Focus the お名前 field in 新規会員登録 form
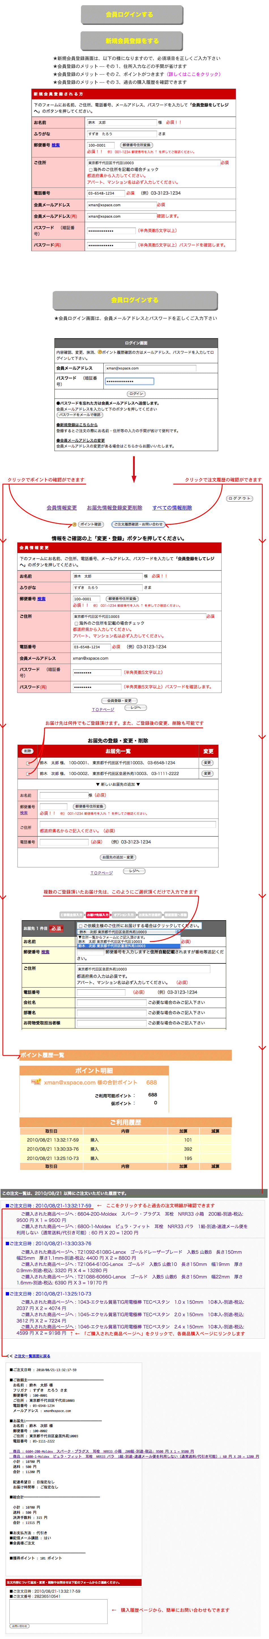The width and height of the screenshot is (269, 1639). pyautogui.click(x=121, y=123)
